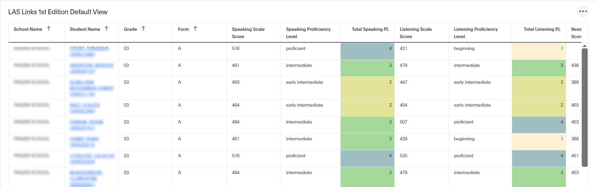Select the Listening Proficiency Level header
Screen dimensions: 596x187
click(476, 32)
